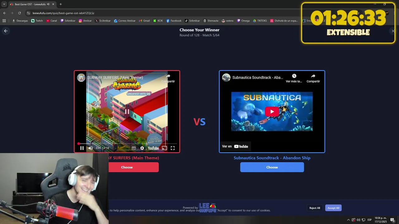The height and width of the screenshot is (224, 399).
Task: Open the KCIK bookmark
Action: (158, 21)
